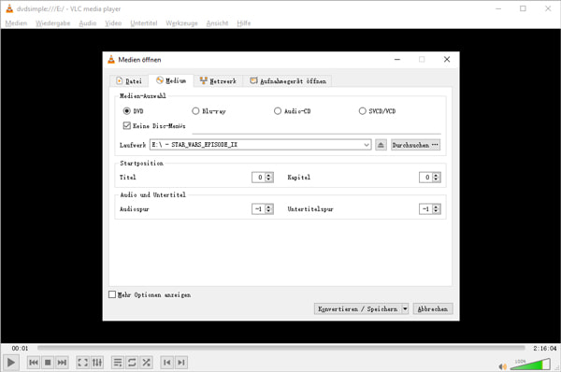Switch to Aufnahmegerät öffnen tab
Viewport: 561px width, 372px height.
click(x=288, y=81)
